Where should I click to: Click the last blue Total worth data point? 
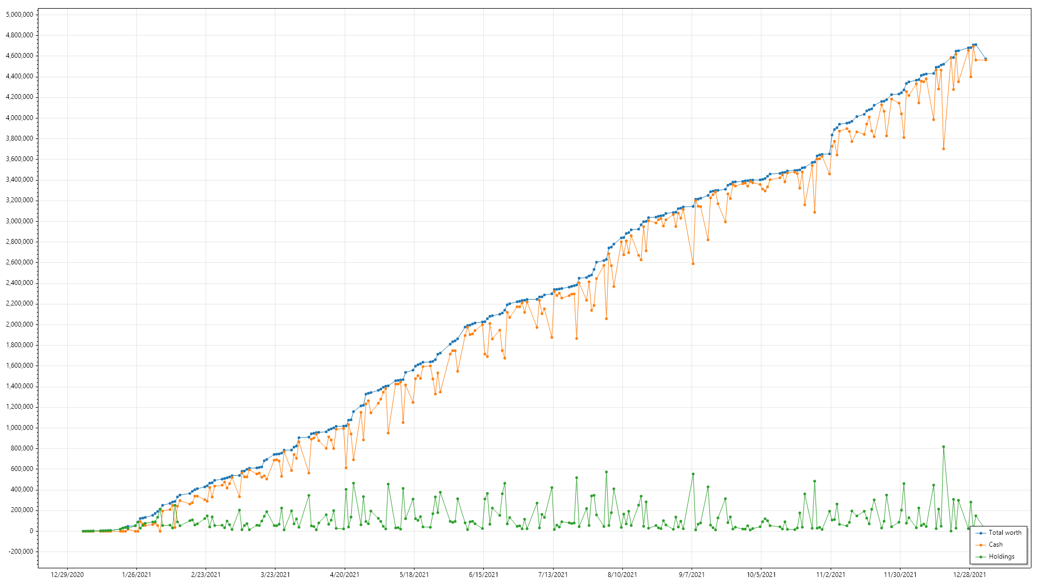(x=985, y=59)
